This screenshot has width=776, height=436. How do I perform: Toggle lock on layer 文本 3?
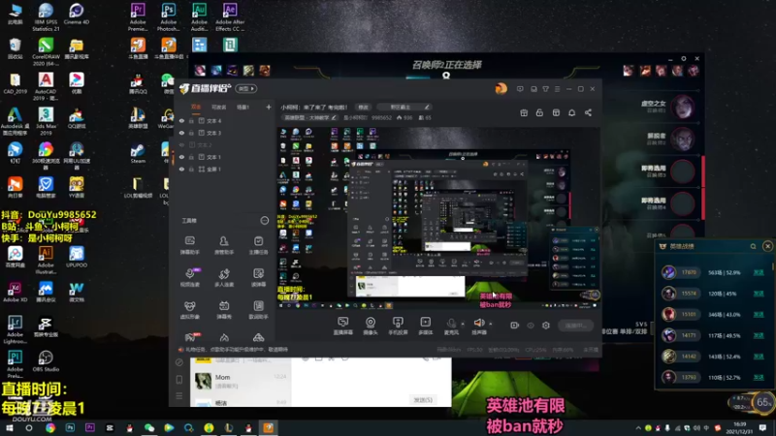point(191,133)
